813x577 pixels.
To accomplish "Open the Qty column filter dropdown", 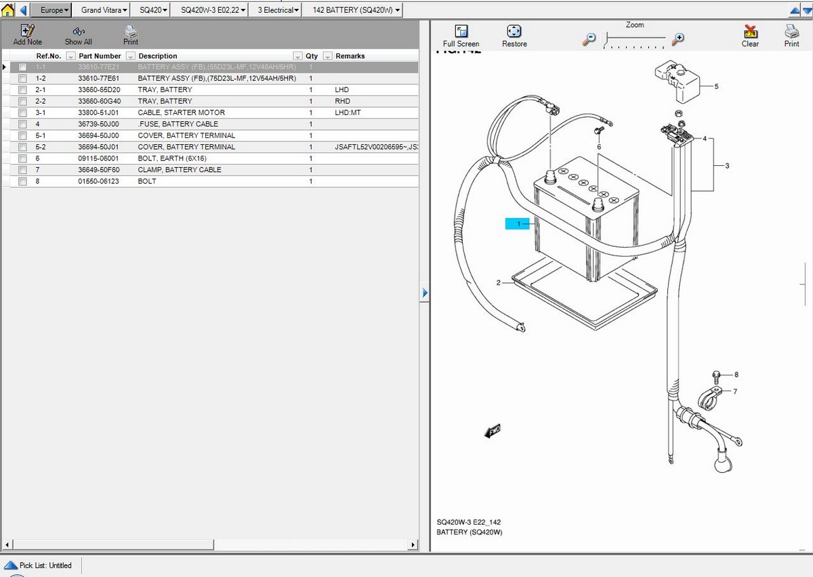I will [327, 56].
